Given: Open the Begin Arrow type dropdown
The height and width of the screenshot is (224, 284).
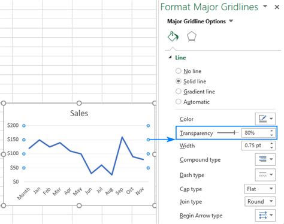Looking at the screenshot, I should click(x=265, y=215).
